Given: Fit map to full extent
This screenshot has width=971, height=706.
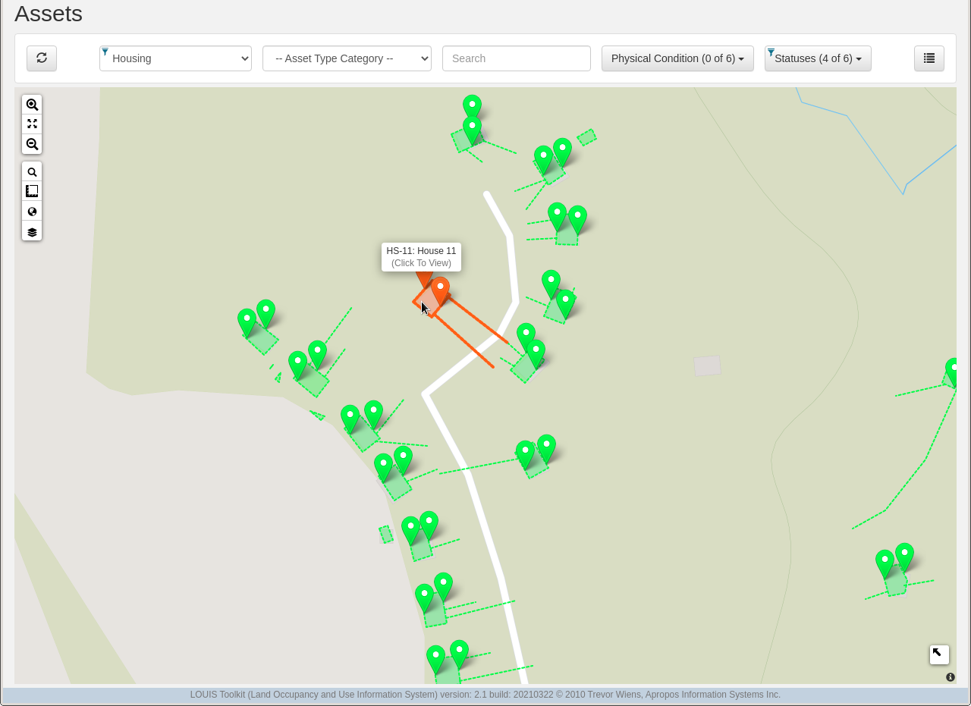Looking at the screenshot, I should pyautogui.click(x=32, y=124).
